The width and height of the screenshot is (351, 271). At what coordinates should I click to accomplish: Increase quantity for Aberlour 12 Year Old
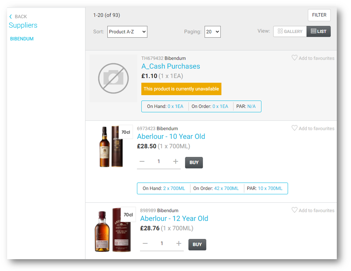(x=179, y=244)
